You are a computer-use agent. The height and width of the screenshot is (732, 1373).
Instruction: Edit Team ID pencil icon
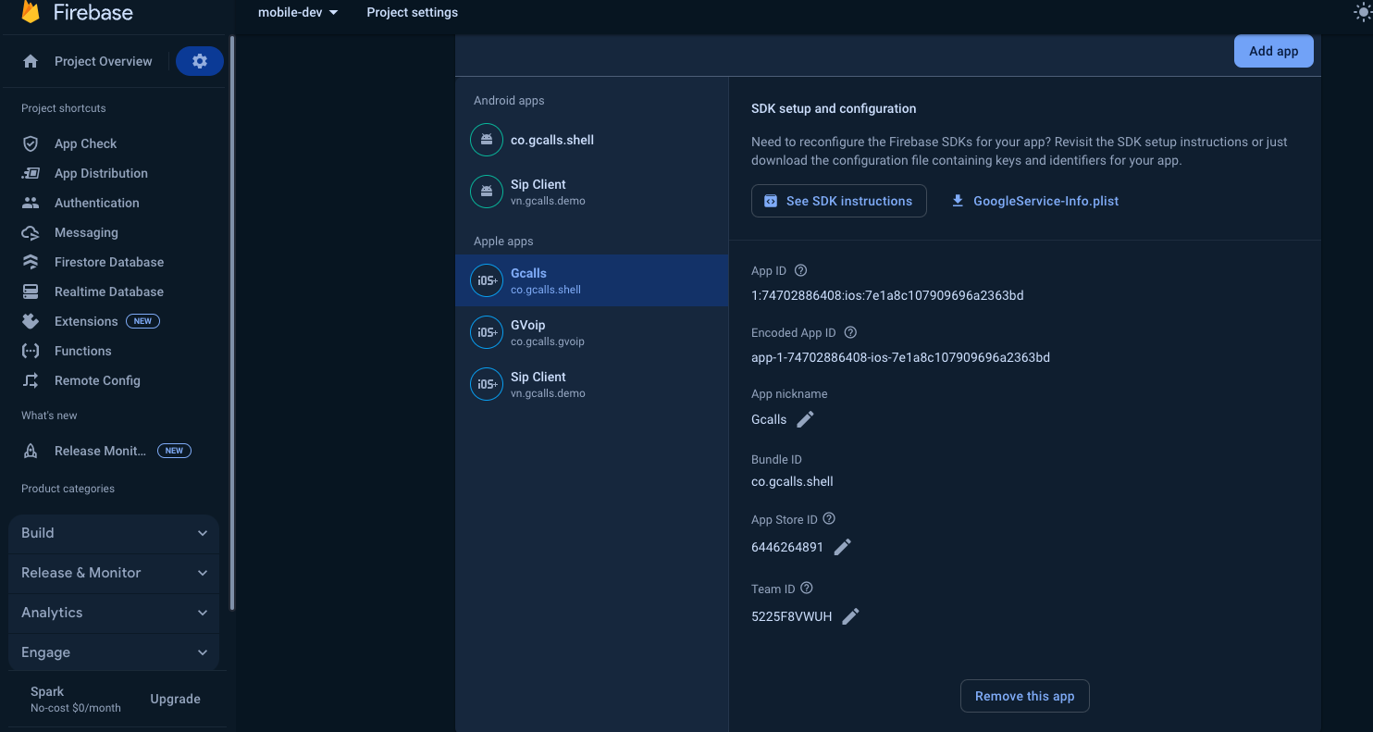click(850, 616)
